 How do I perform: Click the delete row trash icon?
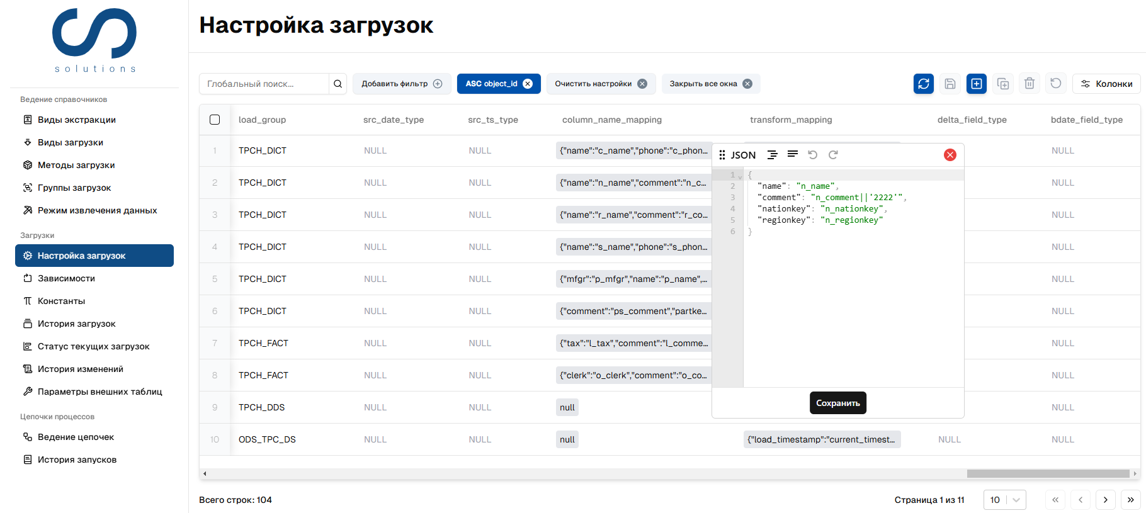(1029, 84)
